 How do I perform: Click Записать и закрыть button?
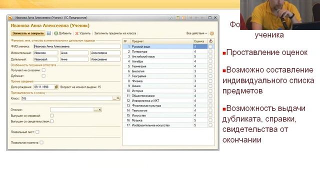tap(28, 33)
